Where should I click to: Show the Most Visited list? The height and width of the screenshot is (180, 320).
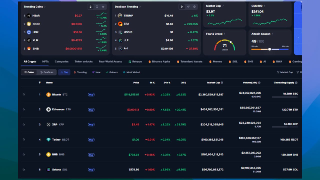pos(131,72)
